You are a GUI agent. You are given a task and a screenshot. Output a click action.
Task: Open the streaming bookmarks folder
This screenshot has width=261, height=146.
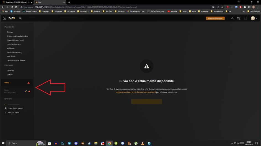(203, 11)
